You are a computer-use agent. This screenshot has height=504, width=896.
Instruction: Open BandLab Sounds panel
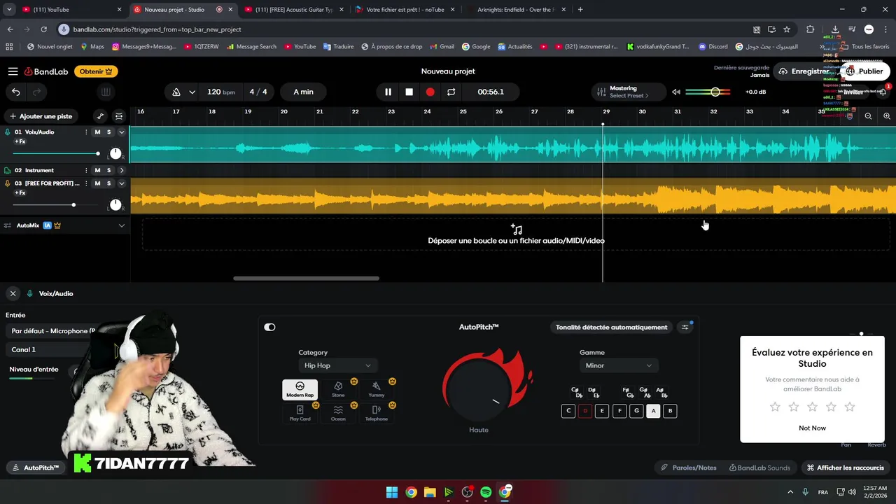coord(759,468)
